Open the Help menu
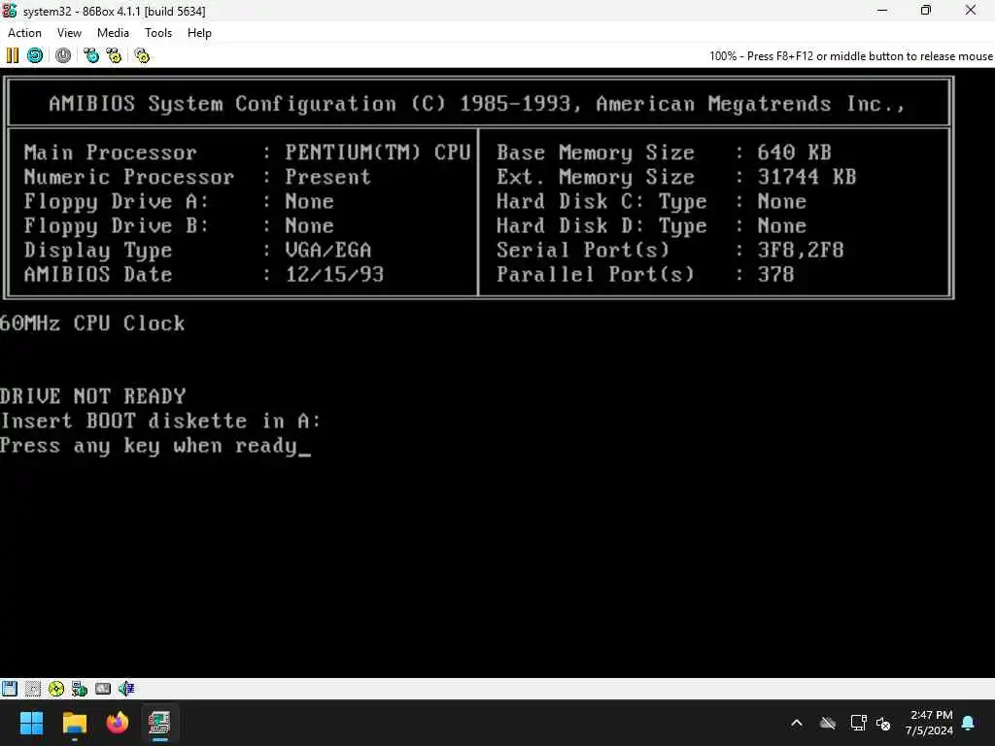The height and width of the screenshot is (746, 995). pos(199,33)
